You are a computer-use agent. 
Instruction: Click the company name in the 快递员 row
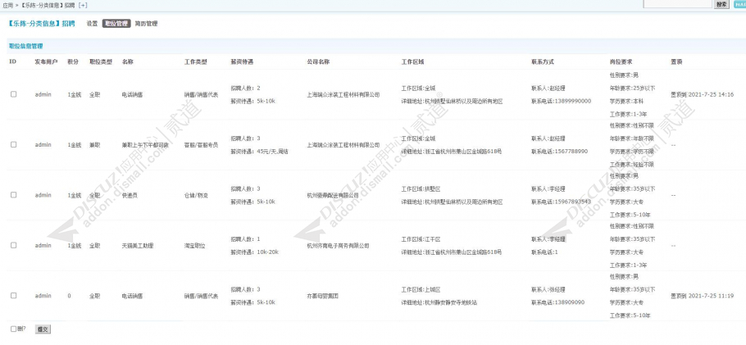tap(333, 195)
